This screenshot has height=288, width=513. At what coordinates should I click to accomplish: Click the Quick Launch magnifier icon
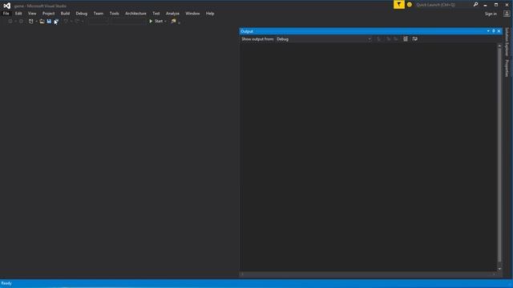475,5
